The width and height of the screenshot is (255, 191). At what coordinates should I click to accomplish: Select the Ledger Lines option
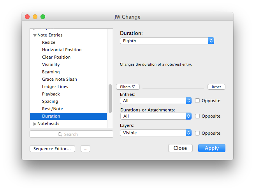(x=55, y=87)
